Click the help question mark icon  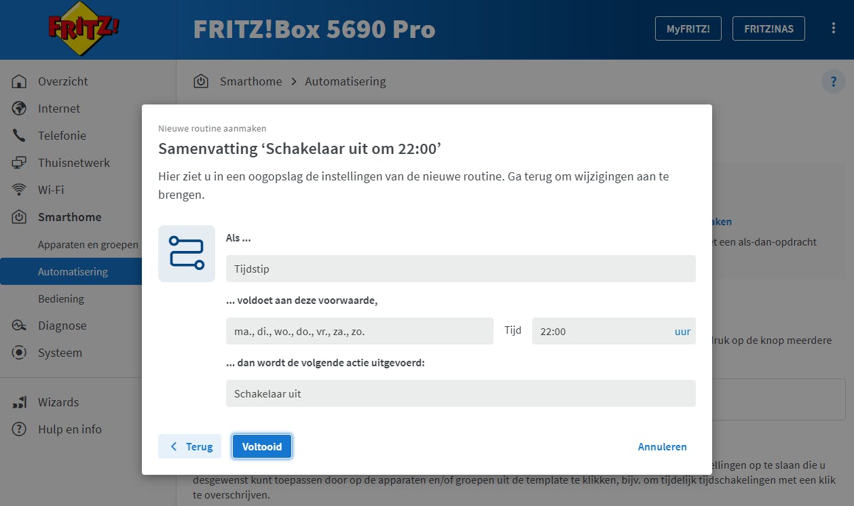833,81
